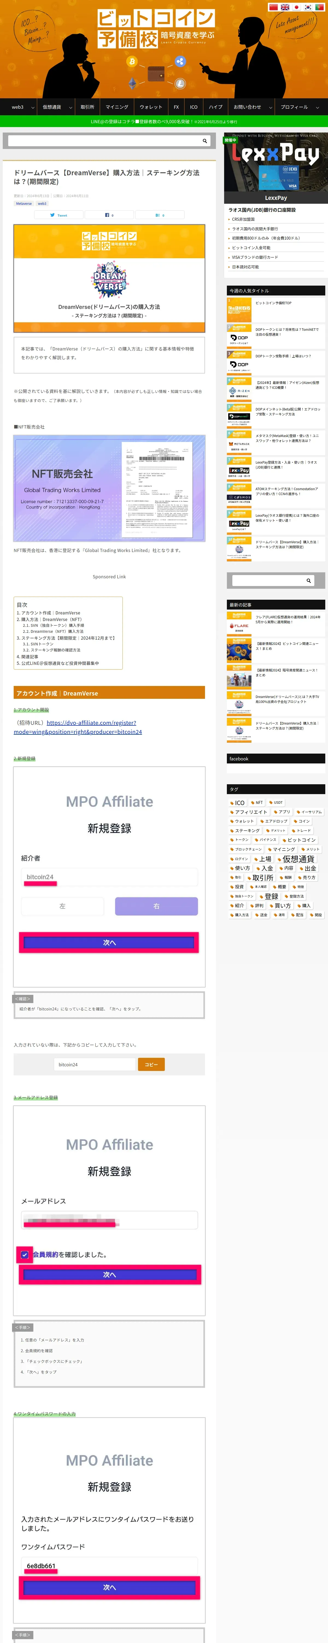The height and width of the screenshot is (1643, 328).
Task: Open the dvo-affiliate.com register invite URL
Action: tap(78, 727)
